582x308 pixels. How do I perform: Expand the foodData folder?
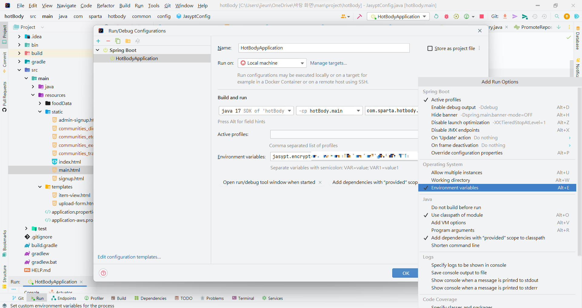click(x=40, y=103)
